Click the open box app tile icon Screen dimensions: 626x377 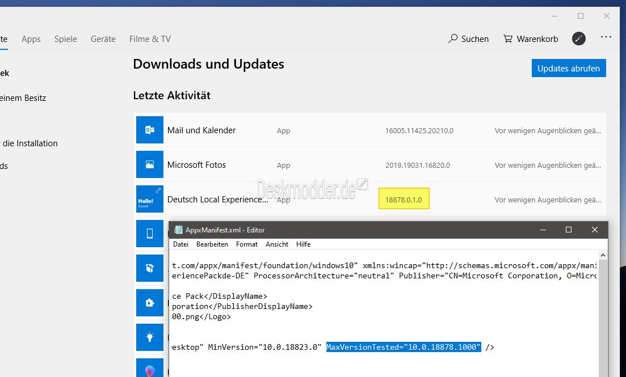coord(150,268)
